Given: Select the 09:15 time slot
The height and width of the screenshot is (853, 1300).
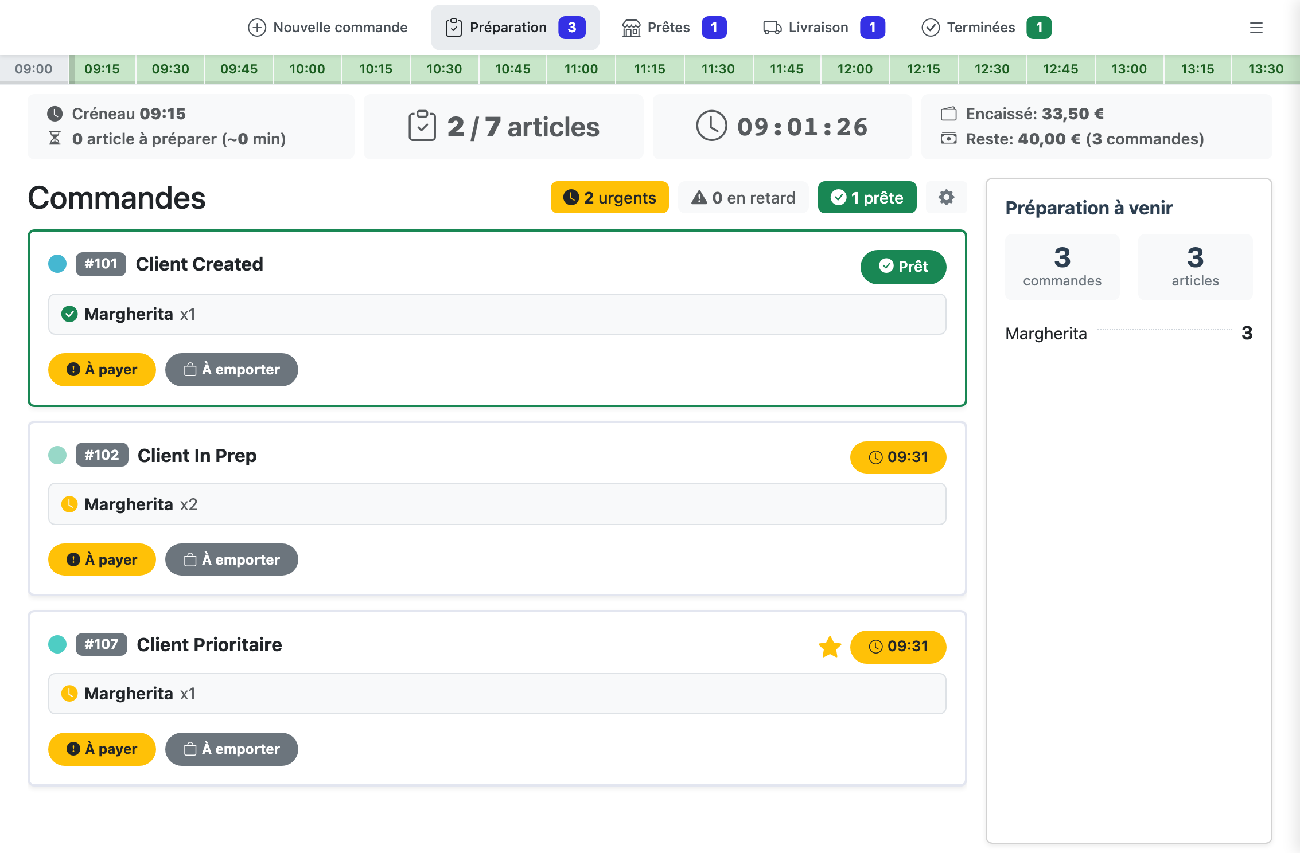Looking at the screenshot, I should (x=102, y=69).
